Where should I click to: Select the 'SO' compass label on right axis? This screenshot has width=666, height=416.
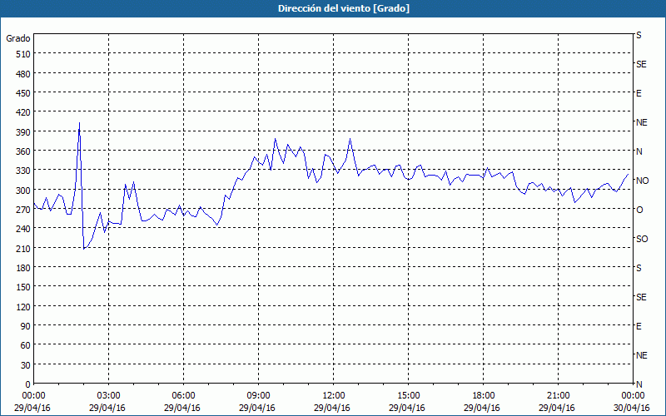pyautogui.click(x=642, y=239)
